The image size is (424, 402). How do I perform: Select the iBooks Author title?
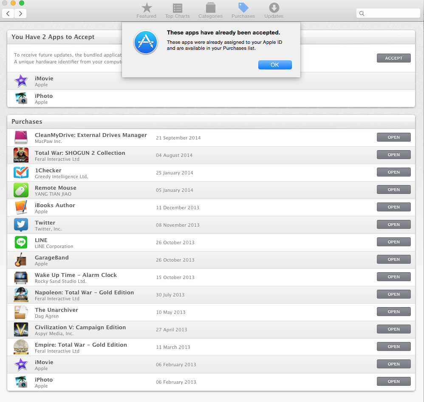pos(55,205)
